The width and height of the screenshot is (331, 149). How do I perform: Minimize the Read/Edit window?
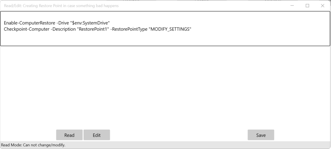292,6
